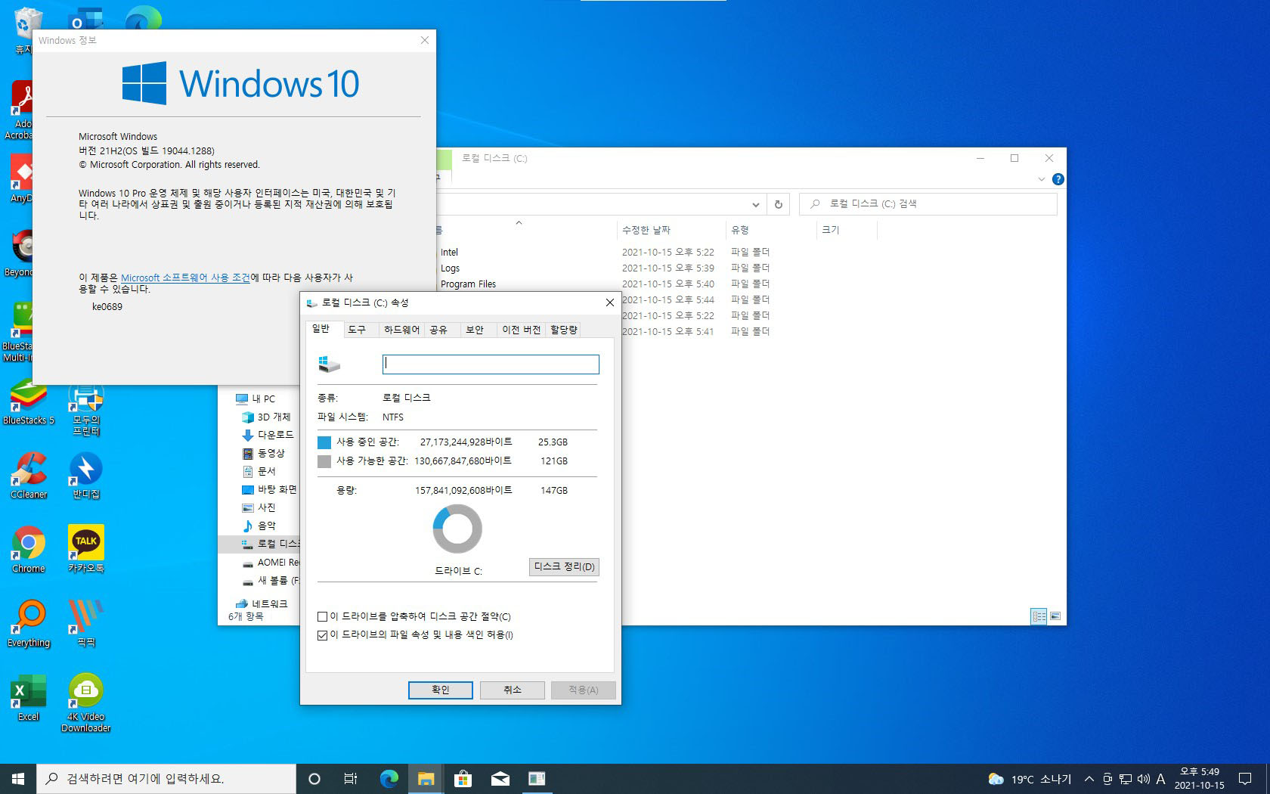The width and height of the screenshot is (1270, 794).
Task: Open the Chrome desktop shortcut
Action: click(x=29, y=550)
